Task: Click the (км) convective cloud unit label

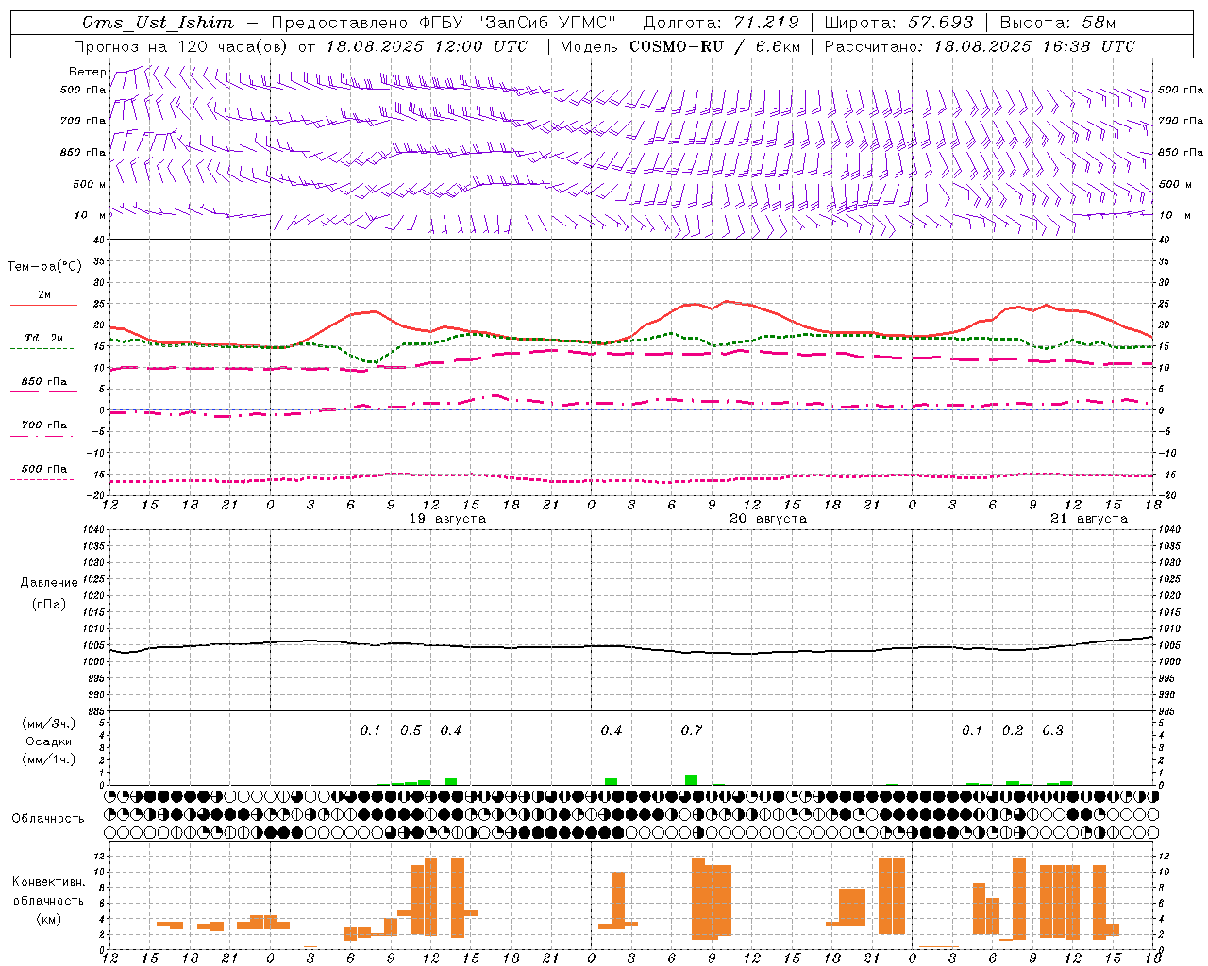Action: 49,919
